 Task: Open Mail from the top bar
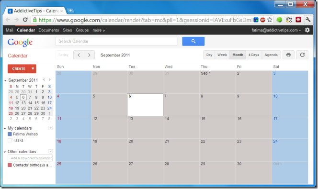point(9,30)
